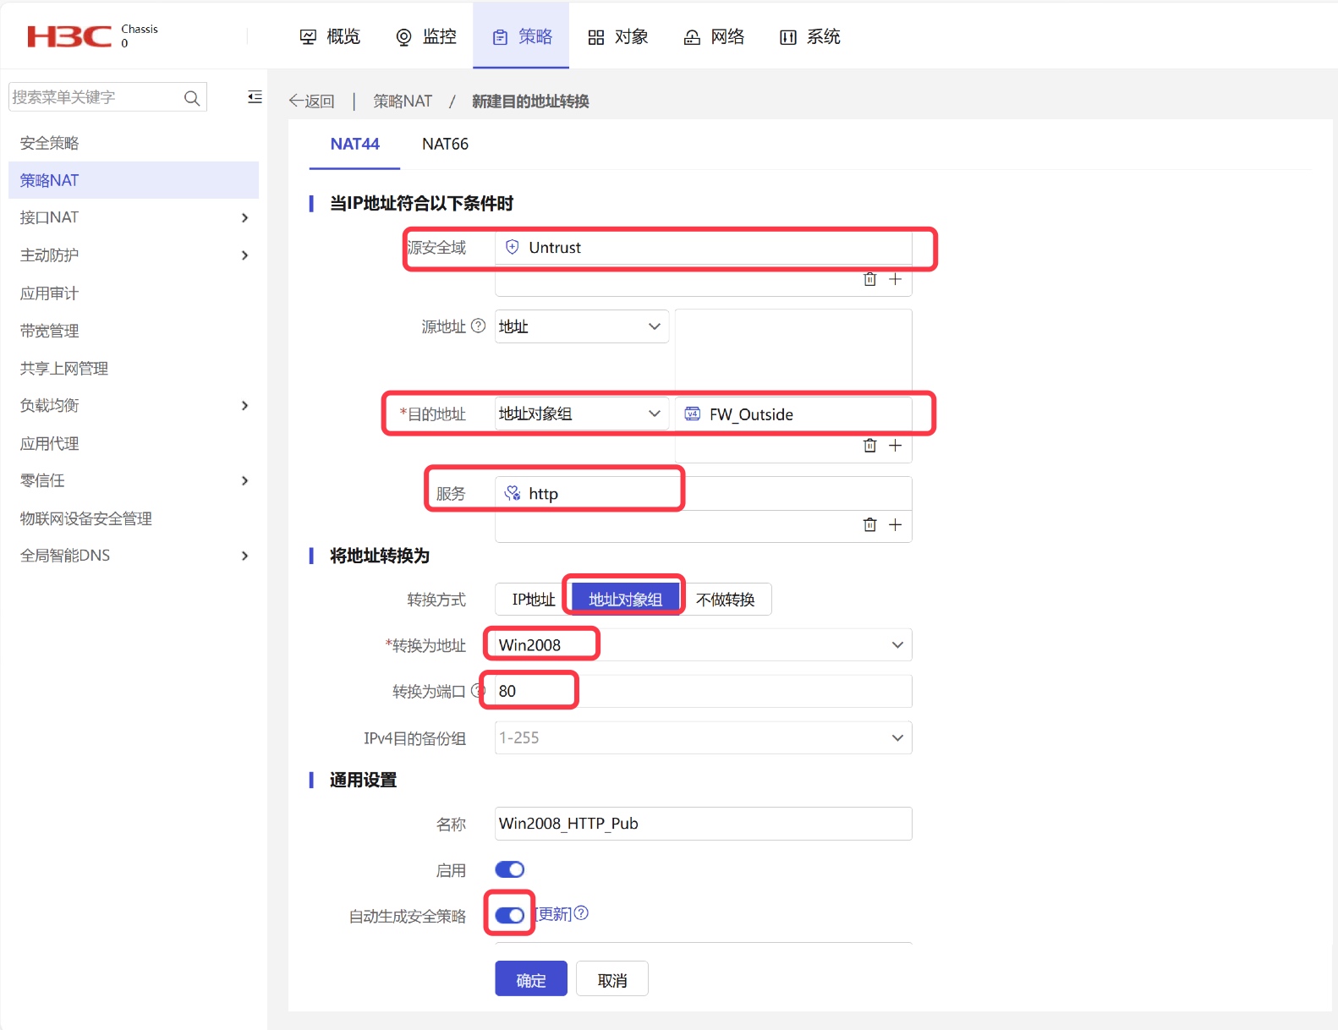Add a source security zone
Screen dimensions: 1338x1030
895,279
